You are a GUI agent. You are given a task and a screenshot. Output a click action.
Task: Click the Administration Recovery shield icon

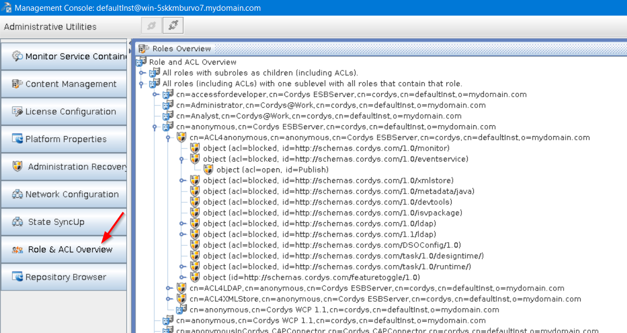point(17,167)
